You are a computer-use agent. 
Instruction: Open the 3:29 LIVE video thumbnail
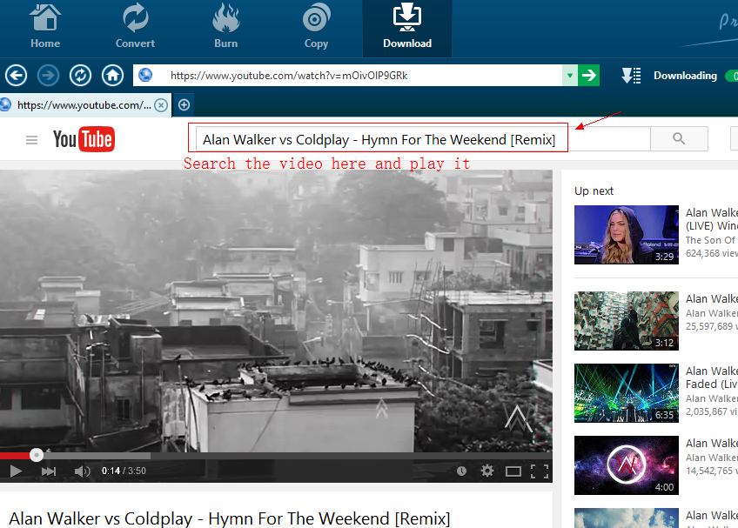pos(627,235)
